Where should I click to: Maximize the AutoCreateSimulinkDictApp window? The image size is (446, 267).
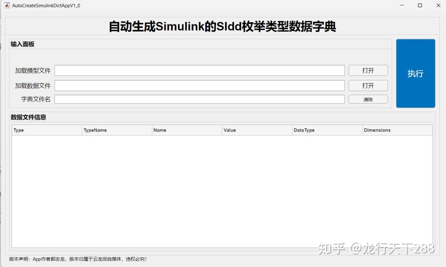tap(420, 5)
